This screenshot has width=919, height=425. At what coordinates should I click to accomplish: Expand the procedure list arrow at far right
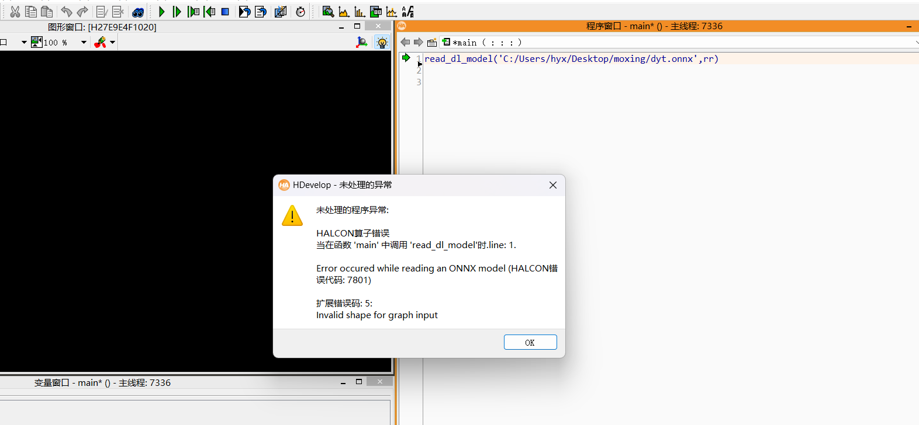[917, 42]
